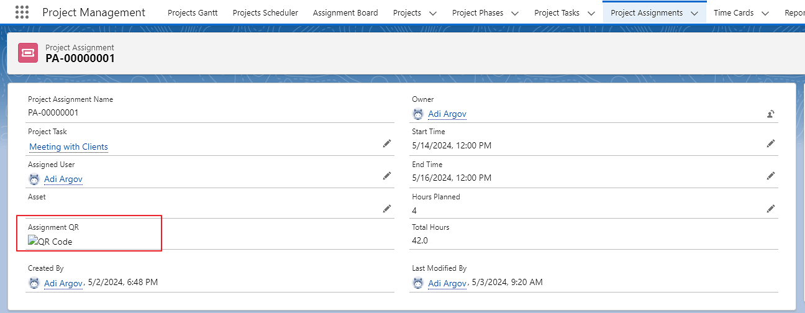
Task: Open the App Launcher grid icon
Action: point(22,12)
